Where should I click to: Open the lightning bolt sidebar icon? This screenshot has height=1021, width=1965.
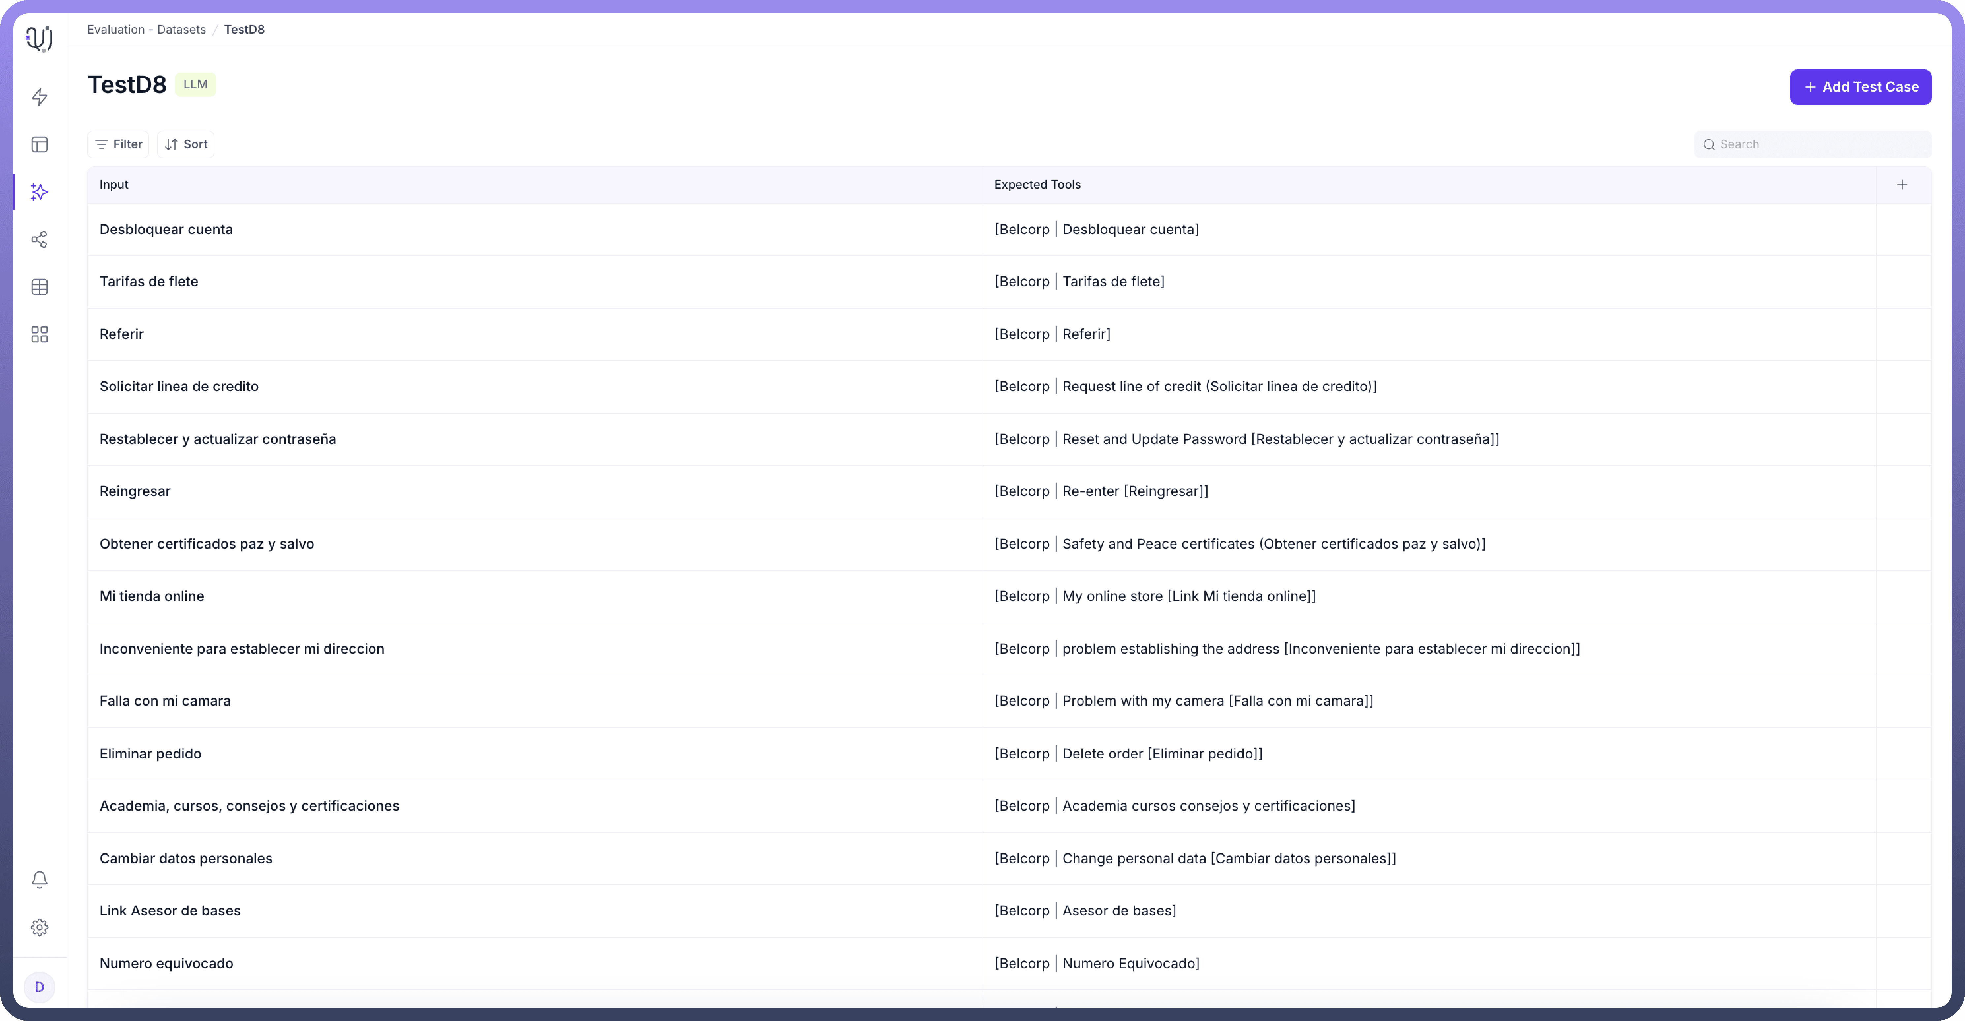(40, 97)
